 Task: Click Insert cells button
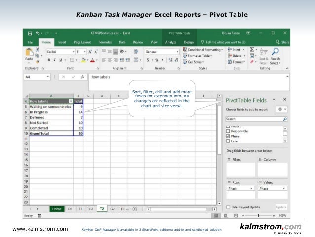coord(236,50)
